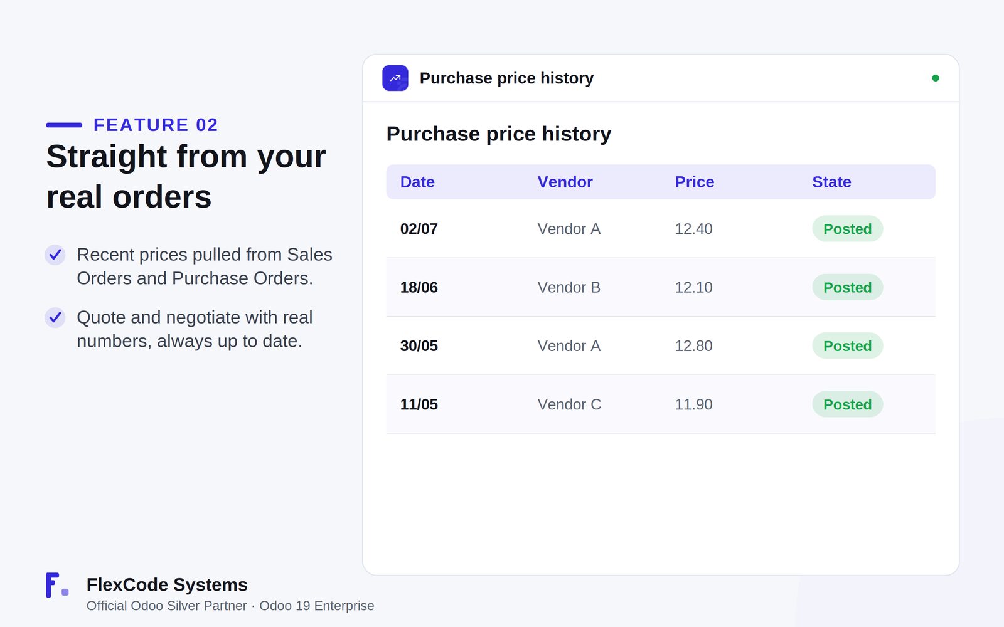The width and height of the screenshot is (1004, 627).
Task: Click the card header title 'Purchase price history'
Action: point(506,78)
